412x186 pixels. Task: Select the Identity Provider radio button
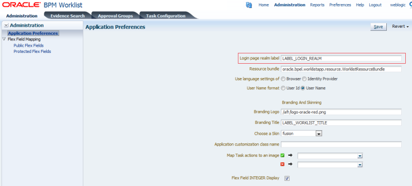tap(304, 79)
